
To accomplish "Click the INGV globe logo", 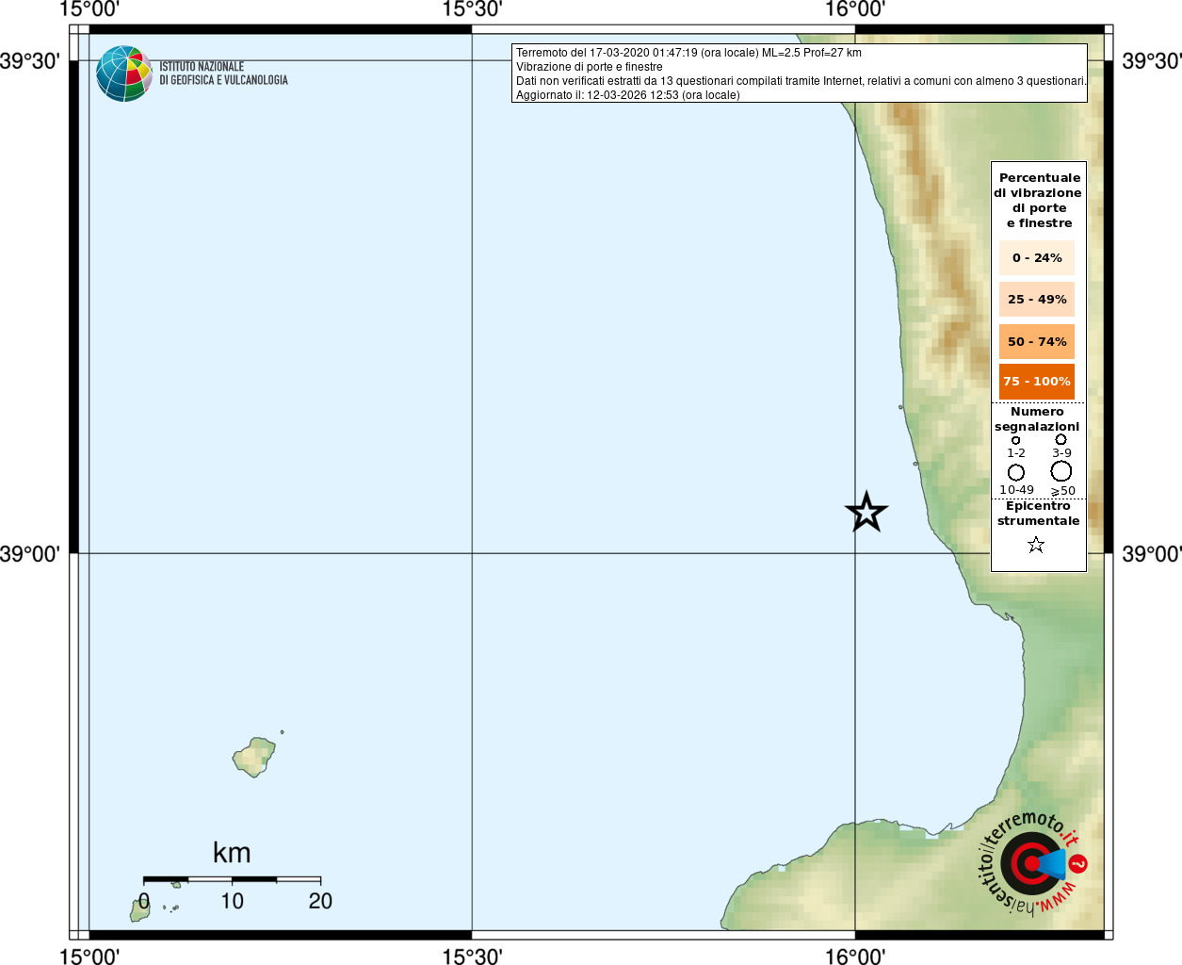I will (x=123, y=74).
